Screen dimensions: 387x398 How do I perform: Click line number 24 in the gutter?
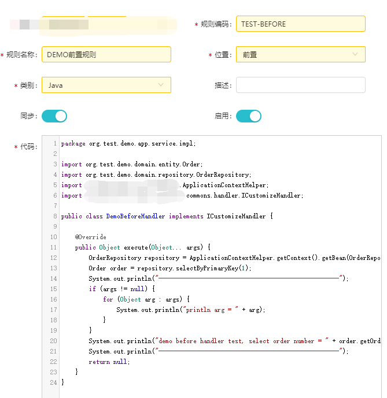[53, 382]
